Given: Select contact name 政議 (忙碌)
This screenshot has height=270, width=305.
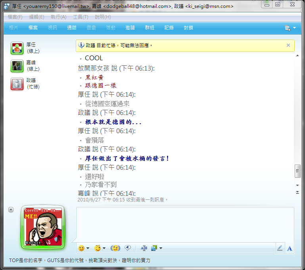Looking at the screenshot, I should [33, 84].
